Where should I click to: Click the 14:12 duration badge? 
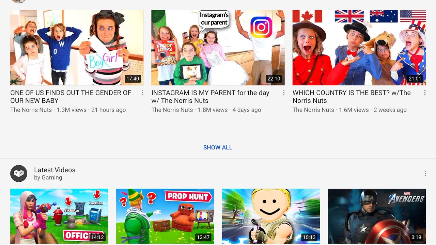pos(97,237)
